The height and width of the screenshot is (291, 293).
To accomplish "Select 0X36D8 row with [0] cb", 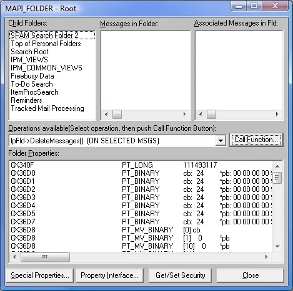I will click(141, 230).
